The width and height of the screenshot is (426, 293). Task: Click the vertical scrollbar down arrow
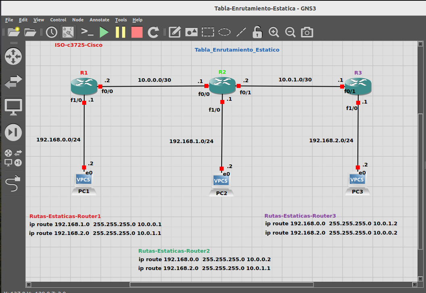tap(420, 279)
